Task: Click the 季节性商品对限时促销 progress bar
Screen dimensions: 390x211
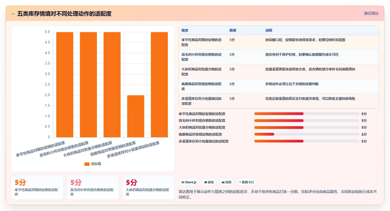Action: [x=307, y=114]
